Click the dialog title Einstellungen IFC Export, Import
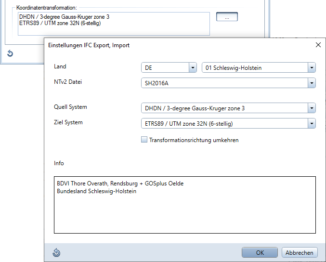 (89, 45)
